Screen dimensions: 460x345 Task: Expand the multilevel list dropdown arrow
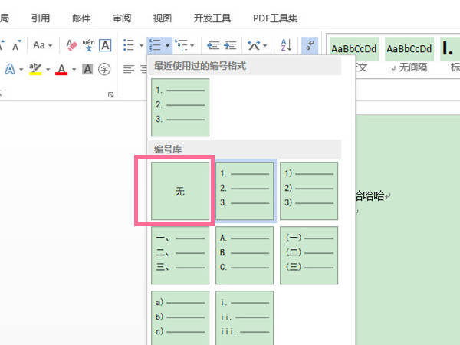pyautogui.click(x=192, y=46)
